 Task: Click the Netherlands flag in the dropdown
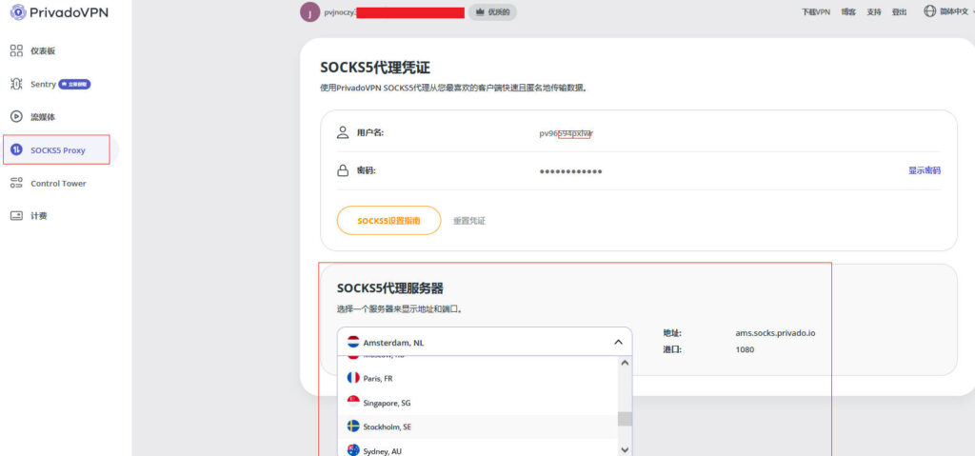pyautogui.click(x=353, y=342)
